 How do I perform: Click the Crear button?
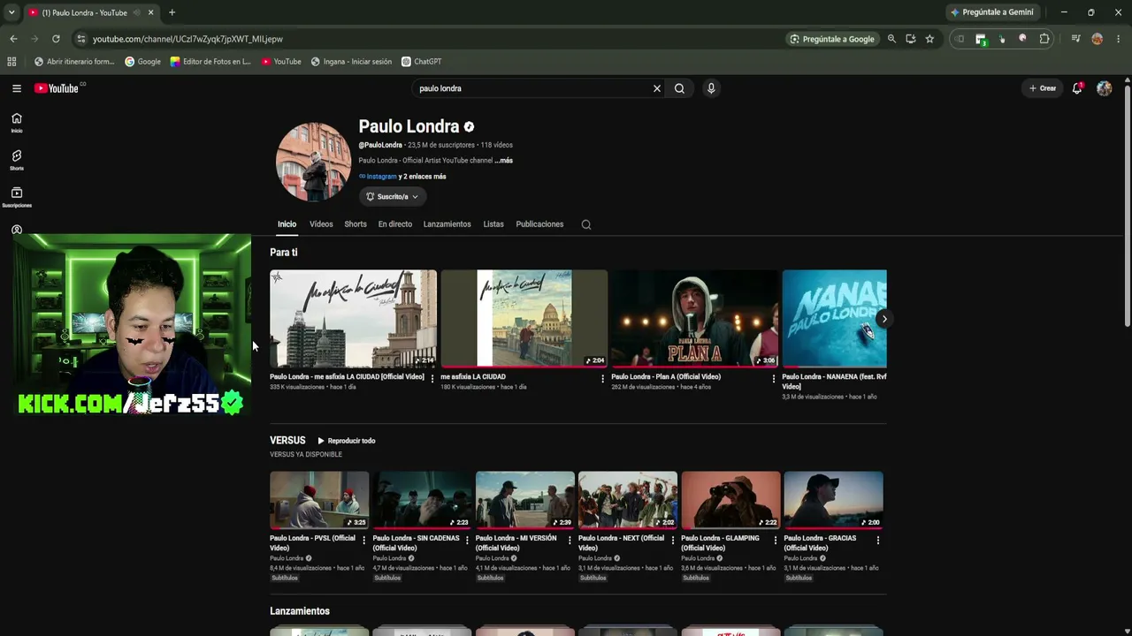pyautogui.click(x=1043, y=88)
